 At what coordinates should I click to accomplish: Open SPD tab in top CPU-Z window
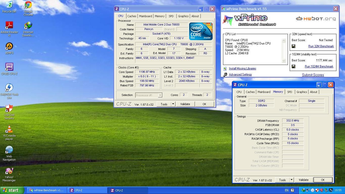tap(171, 16)
